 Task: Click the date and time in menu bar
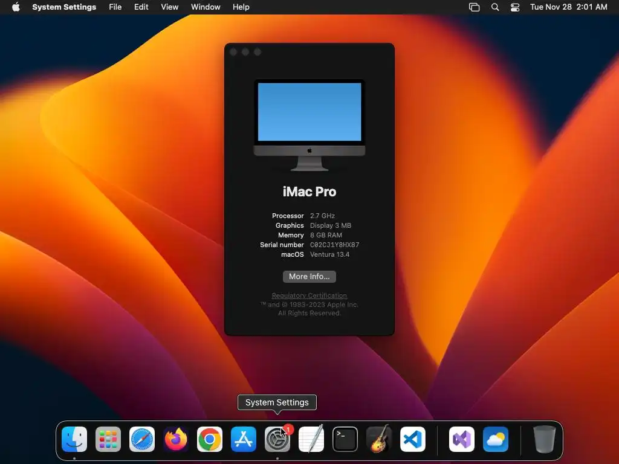coord(568,7)
